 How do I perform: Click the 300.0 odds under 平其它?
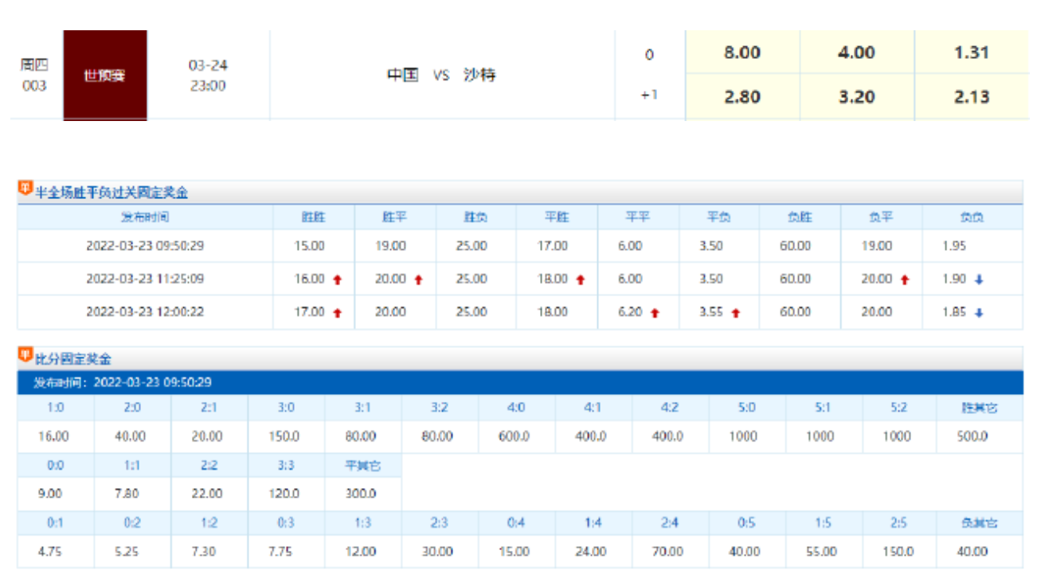361,494
